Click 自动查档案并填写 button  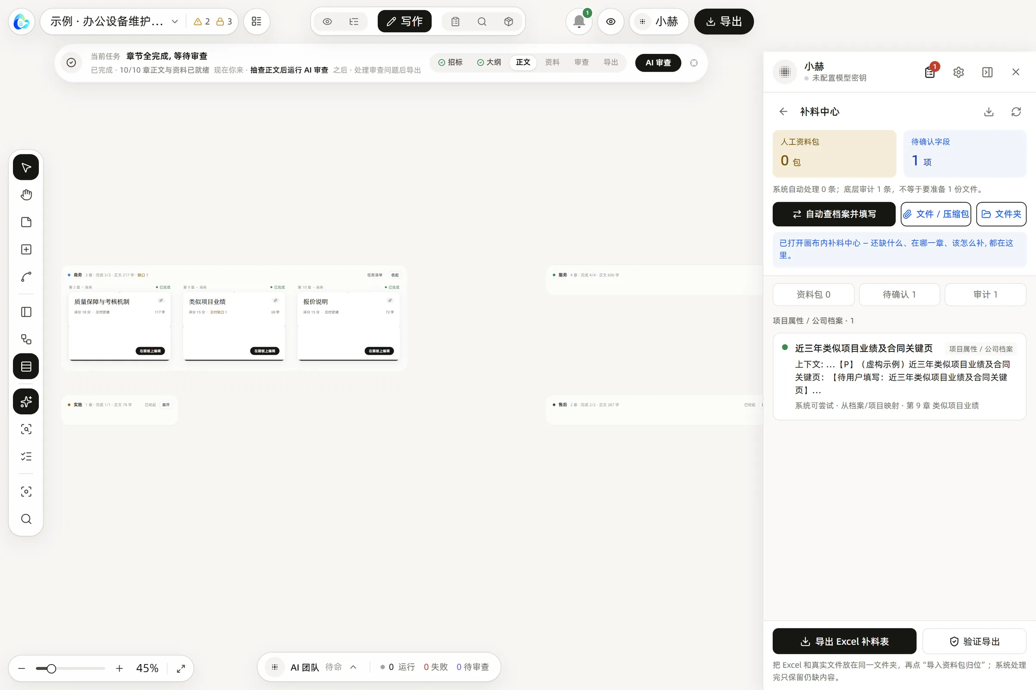834,214
